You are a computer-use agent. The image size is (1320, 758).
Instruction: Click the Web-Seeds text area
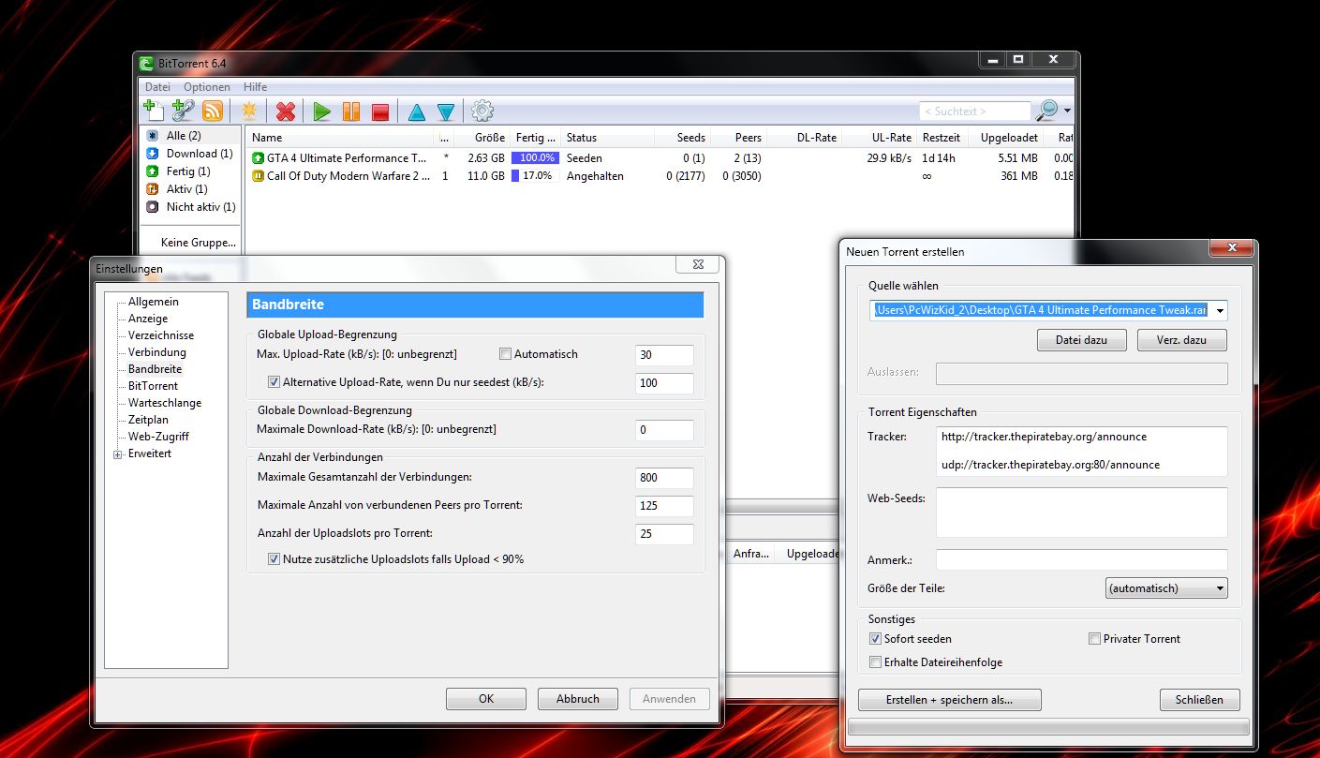pyautogui.click(x=1081, y=512)
